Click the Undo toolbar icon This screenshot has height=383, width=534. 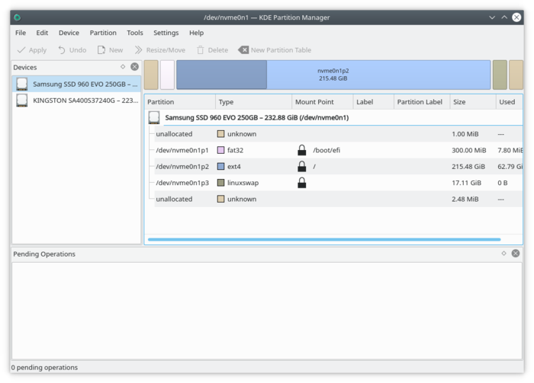pyautogui.click(x=62, y=50)
